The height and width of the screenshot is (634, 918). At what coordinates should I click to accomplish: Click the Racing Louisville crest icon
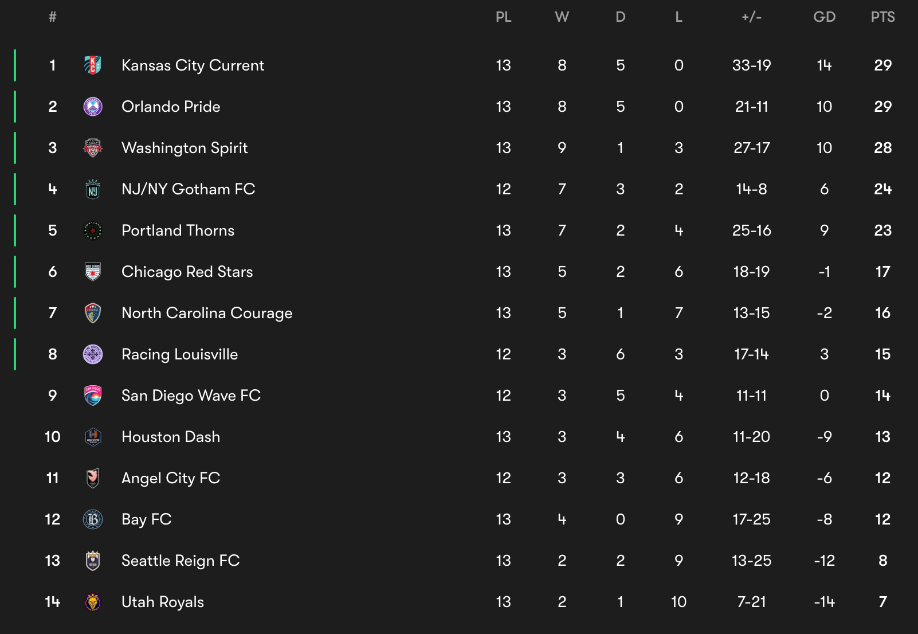93,354
